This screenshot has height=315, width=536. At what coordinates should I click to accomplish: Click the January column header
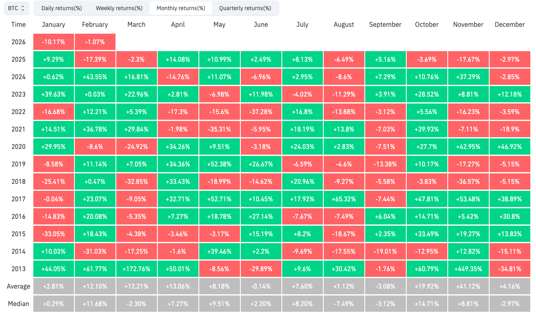pos(53,24)
